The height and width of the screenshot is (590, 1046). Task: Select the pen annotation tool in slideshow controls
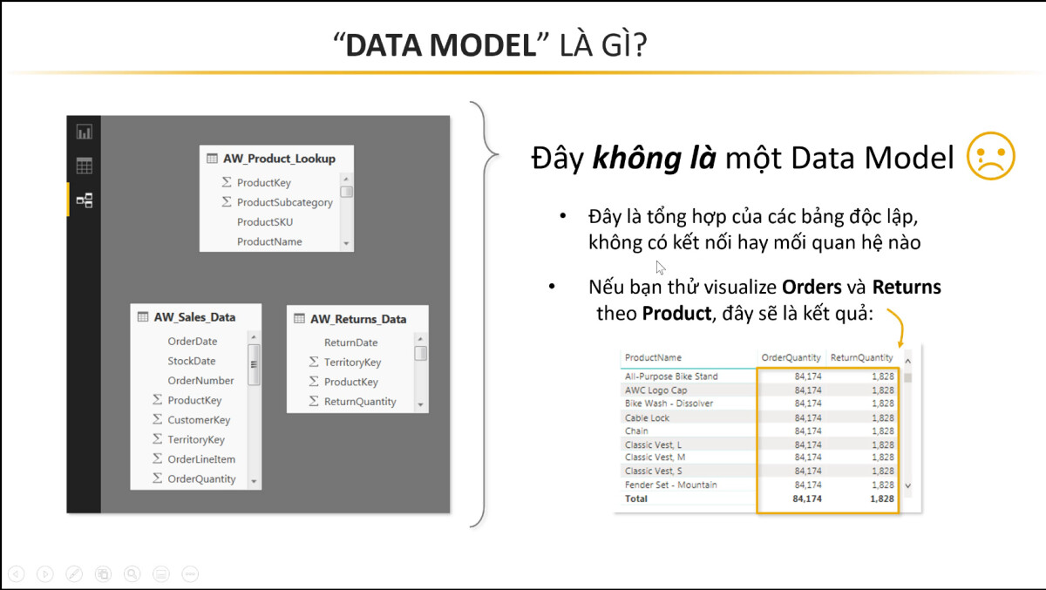point(74,574)
